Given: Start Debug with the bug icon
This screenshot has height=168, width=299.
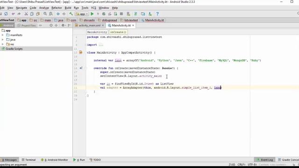Looking at the screenshot, I should (x=104, y=14).
